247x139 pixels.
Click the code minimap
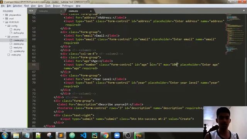pos(235,34)
